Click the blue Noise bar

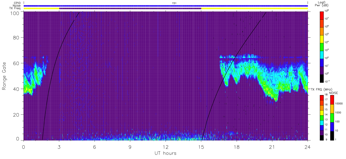[x=166, y=6]
